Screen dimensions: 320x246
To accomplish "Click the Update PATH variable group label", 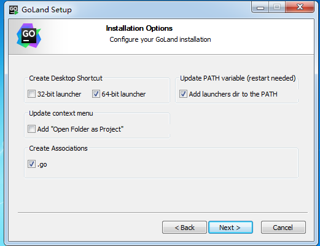I will coord(238,78).
